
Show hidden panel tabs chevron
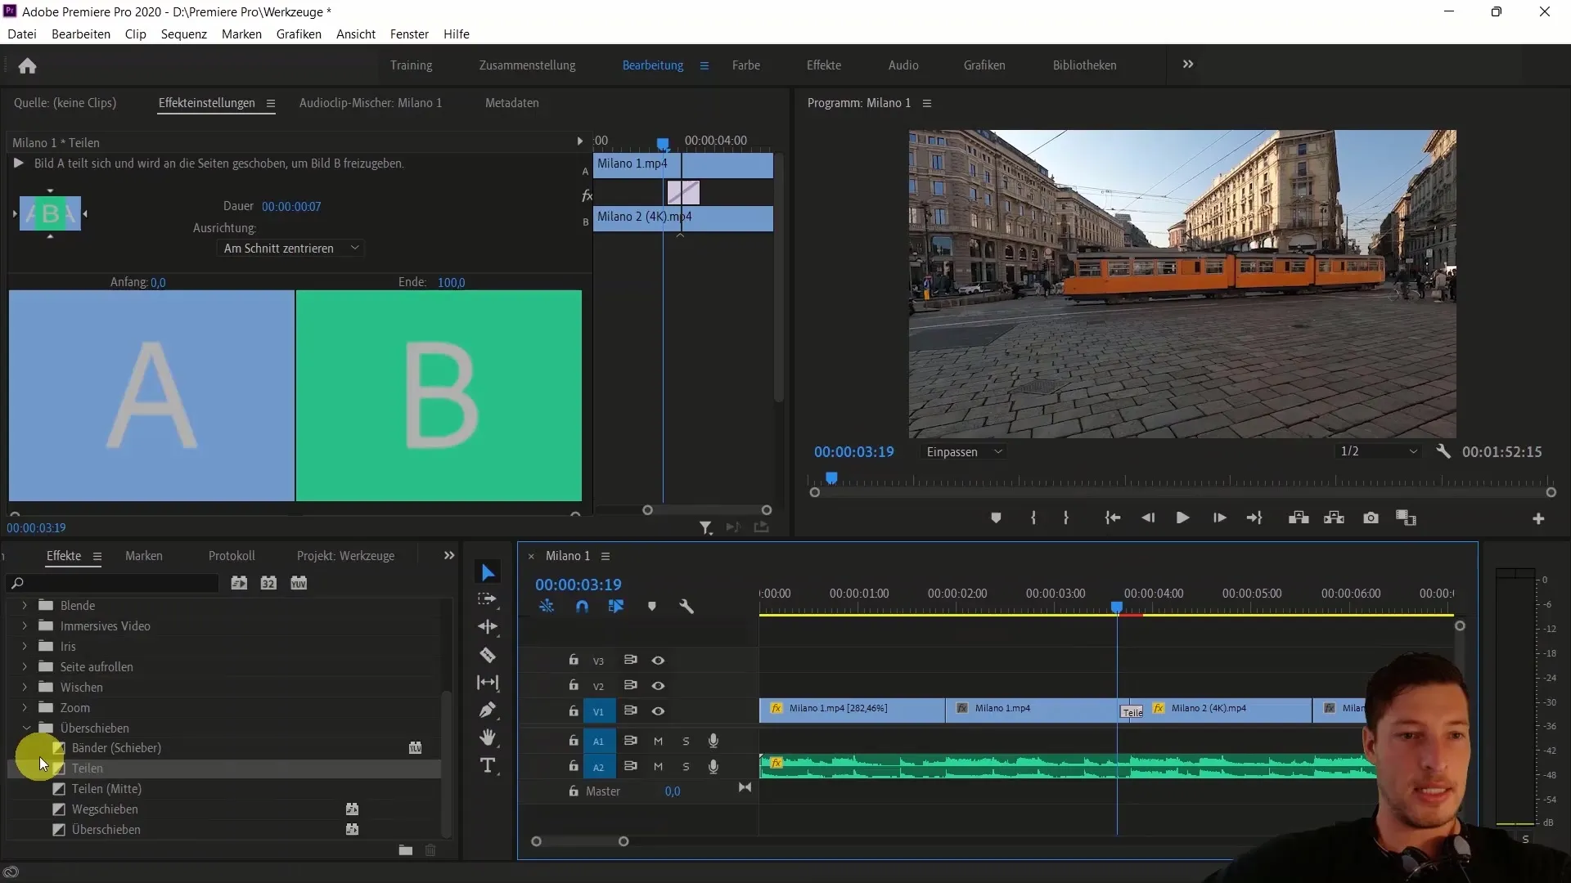click(x=449, y=556)
